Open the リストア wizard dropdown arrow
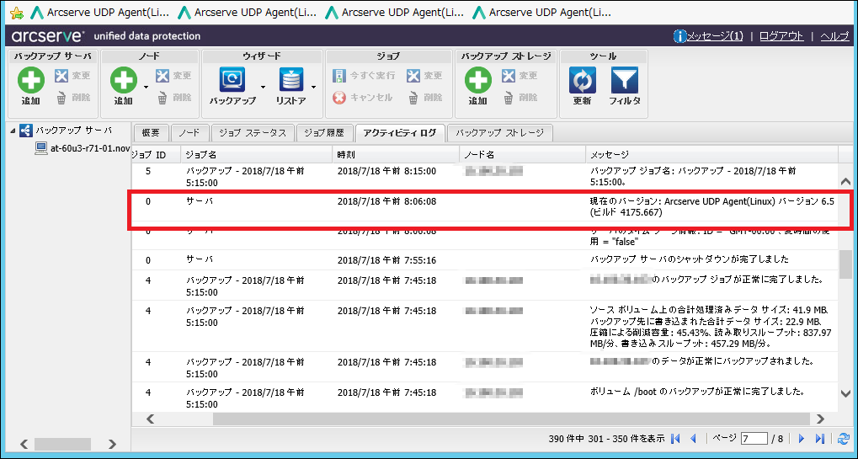Viewport: 858px width, 459px height. coord(313,87)
